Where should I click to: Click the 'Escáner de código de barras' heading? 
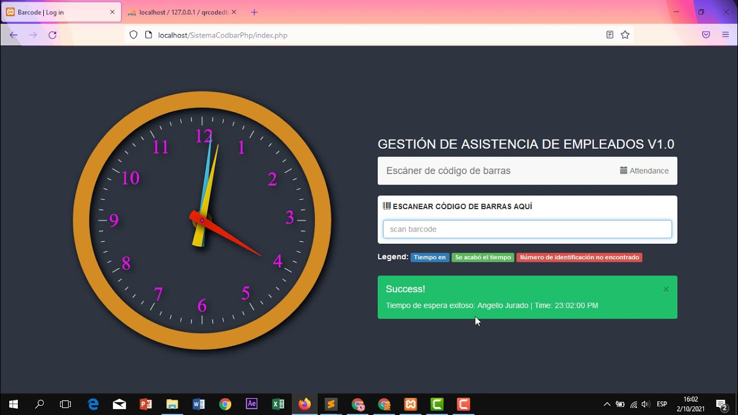click(x=449, y=171)
